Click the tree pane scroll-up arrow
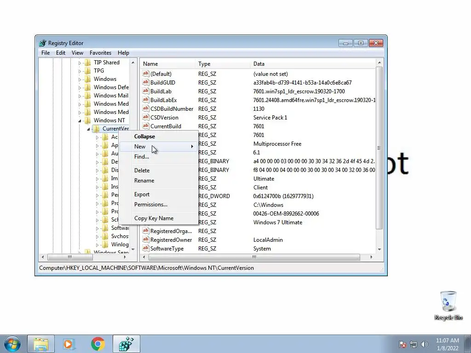Image resolution: width=471 pixels, height=353 pixels. click(x=133, y=63)
